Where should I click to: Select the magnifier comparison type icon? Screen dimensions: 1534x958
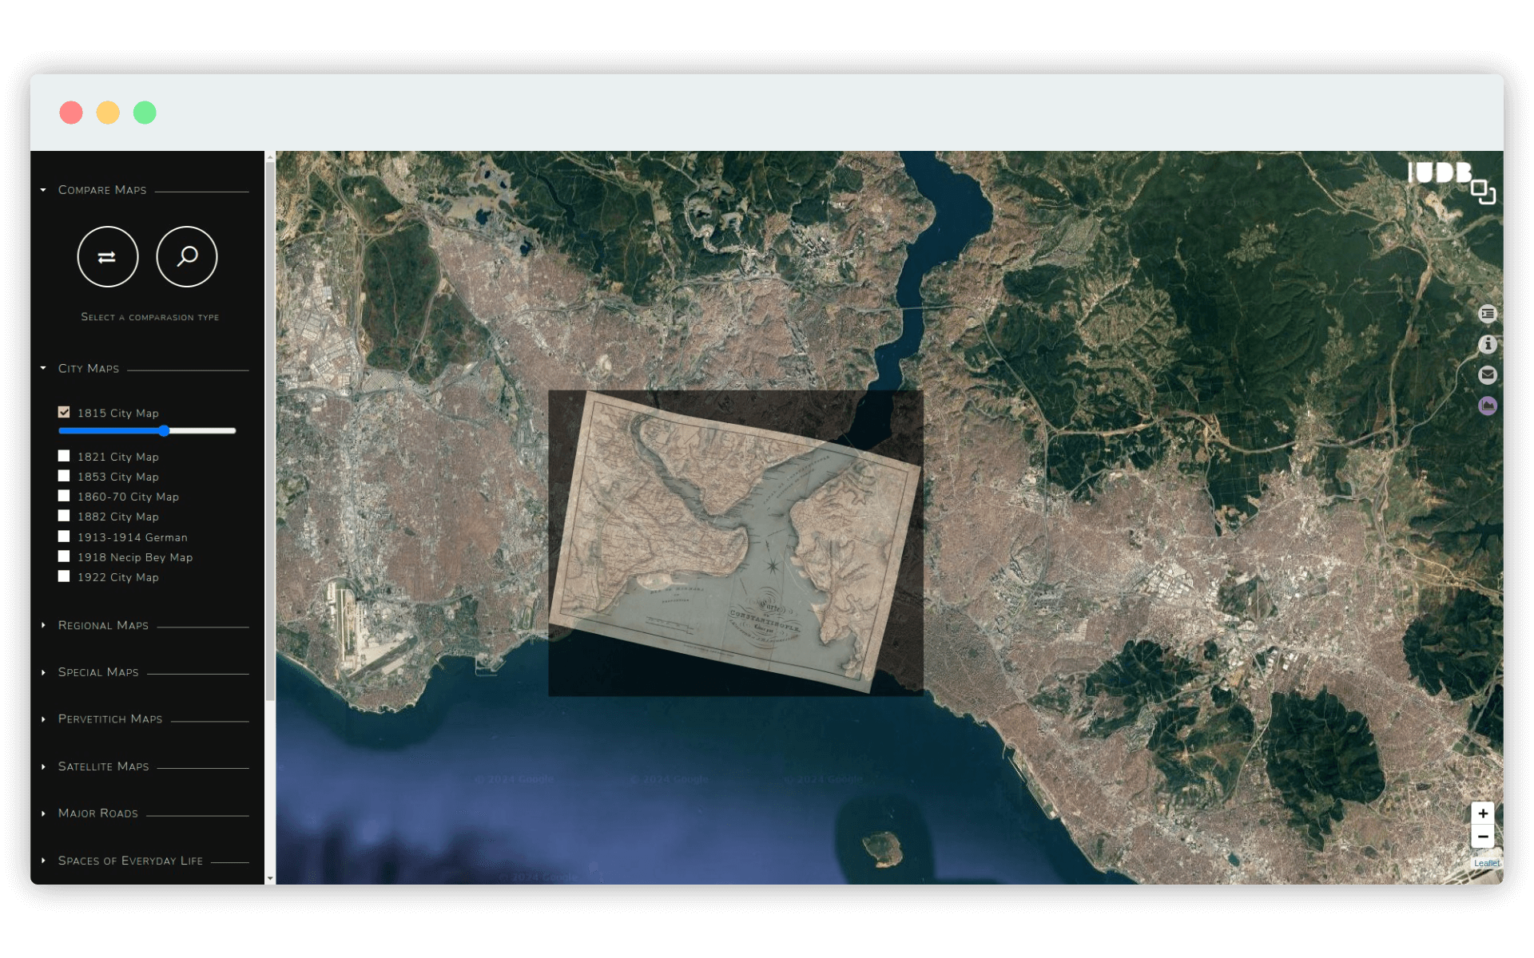coord(187,257)
